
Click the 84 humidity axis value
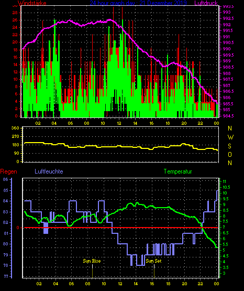click(x=6, y=201)
